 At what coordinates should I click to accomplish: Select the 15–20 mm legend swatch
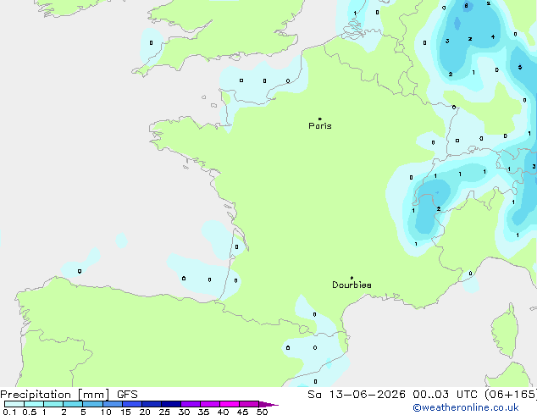tap(131, 404)
